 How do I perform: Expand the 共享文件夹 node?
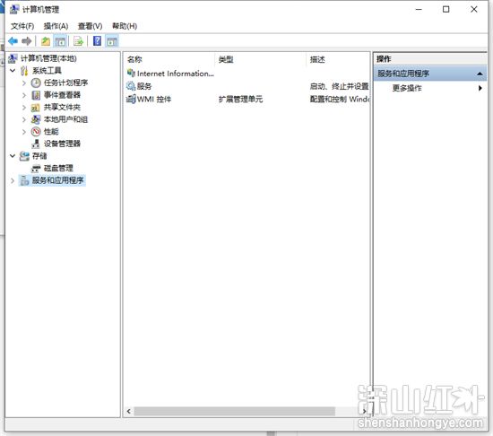[24, 108]
